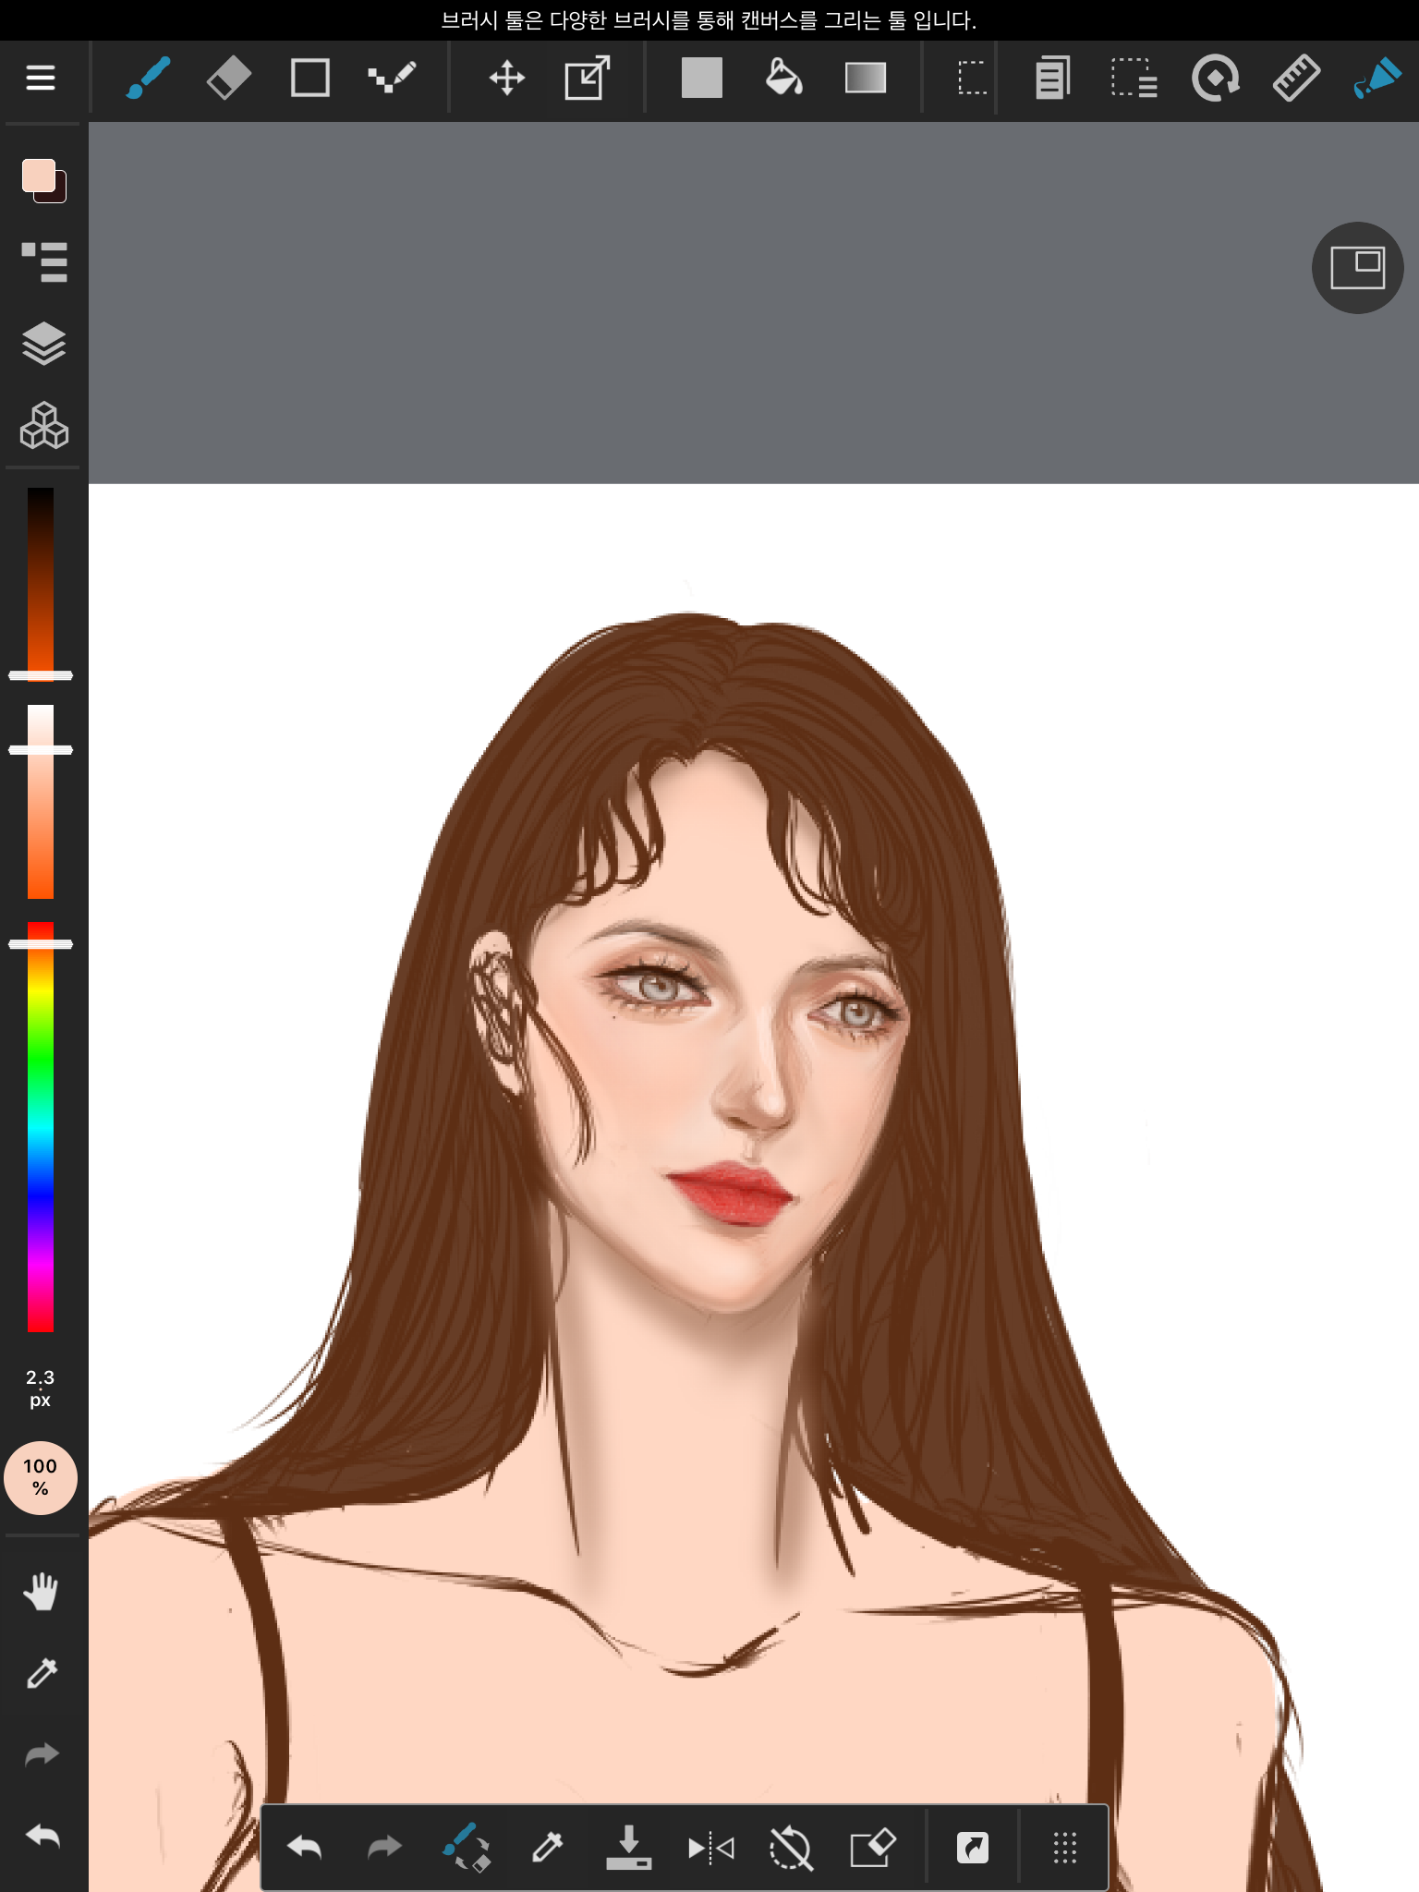Click the rainbow hue slider bar
The width and height of the screenshot is (1419, 1892).
(41, 1127)
